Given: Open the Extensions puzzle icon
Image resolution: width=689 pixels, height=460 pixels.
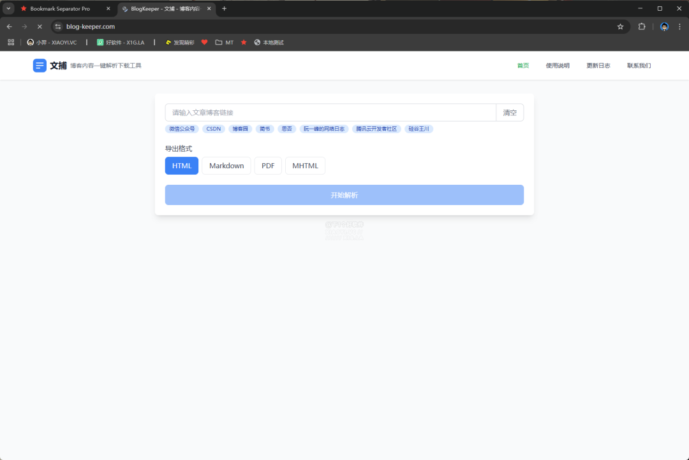Looking at the screenshot, I should click(642, 27).
